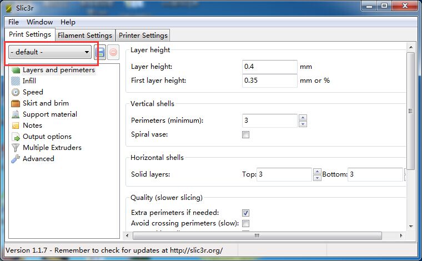Click the Layer height input field
The width and height of the screenshot is (422, 261).
(270, 67)
